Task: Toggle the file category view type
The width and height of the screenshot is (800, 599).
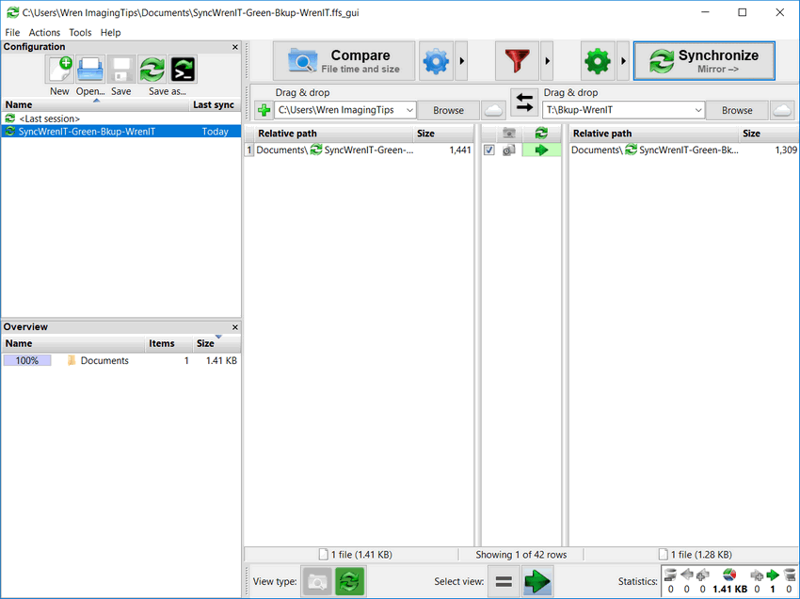Action: click(x=317, y=581)
